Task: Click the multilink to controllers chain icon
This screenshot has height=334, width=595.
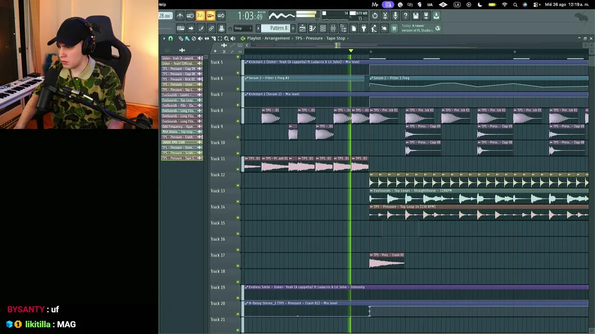Action: 211,29
